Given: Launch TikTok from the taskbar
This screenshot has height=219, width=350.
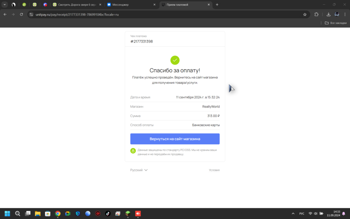Looking at the screenshot, I should click(108, 214).
